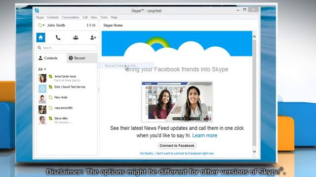Open the Conversation menu
Image resolution: width=316 pixels, height=177 pixels.
(71, 17)
